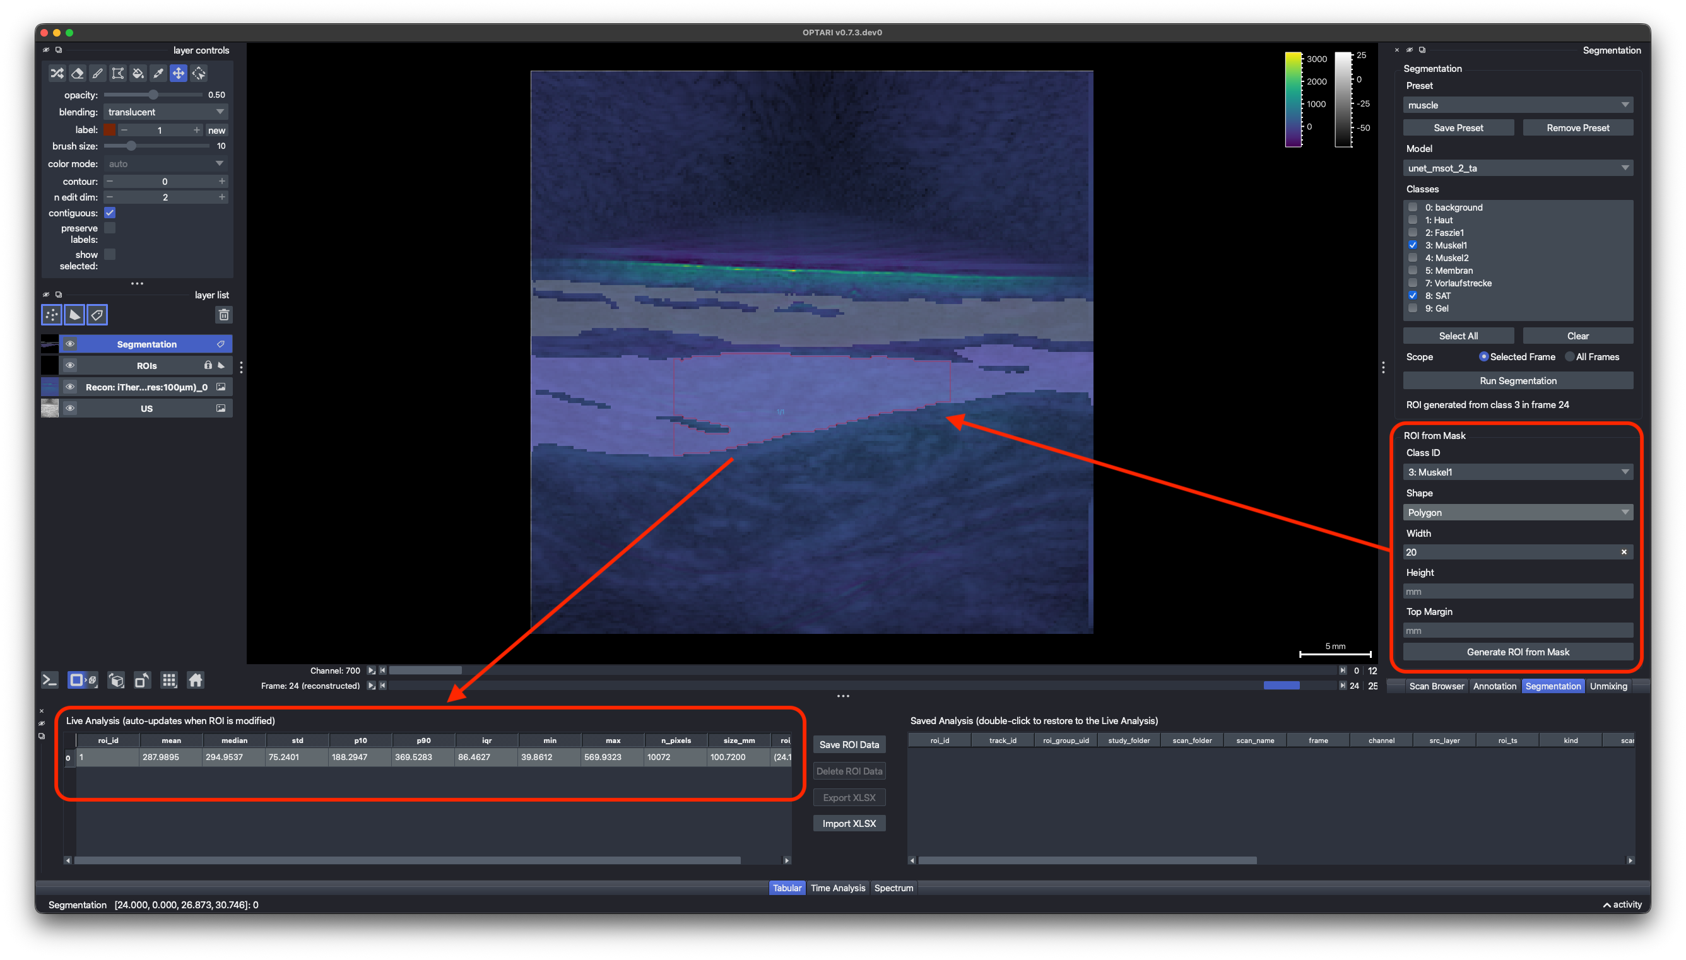Select the label eraser tool

pos(77,73)
